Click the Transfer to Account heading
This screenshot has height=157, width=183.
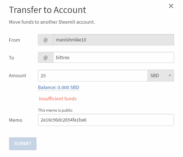(48, 10)
